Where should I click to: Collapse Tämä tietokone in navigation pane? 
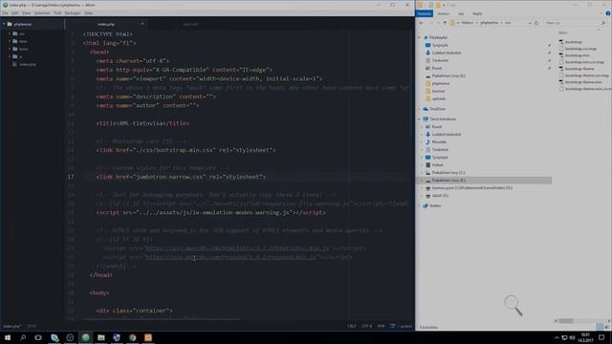tap(419, 118)
